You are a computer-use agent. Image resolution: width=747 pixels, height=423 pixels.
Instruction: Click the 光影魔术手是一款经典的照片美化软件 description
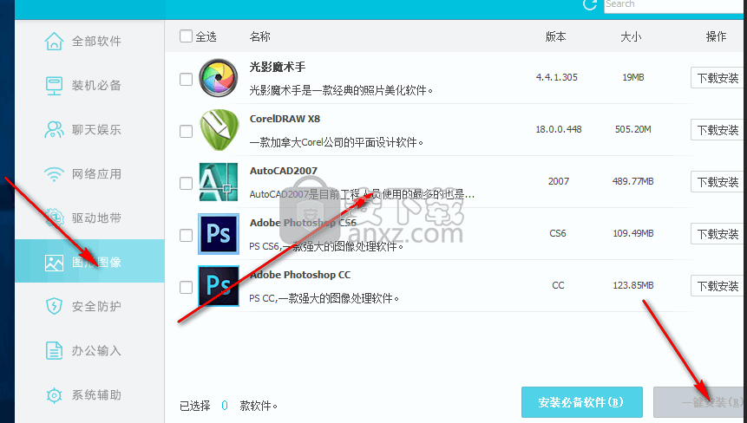click(341, 90)
